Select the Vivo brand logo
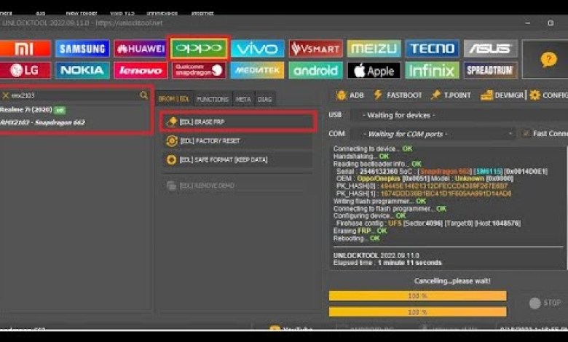Image resolution: width=568 pixels, height=342 pixels. (x=257, y=49)
